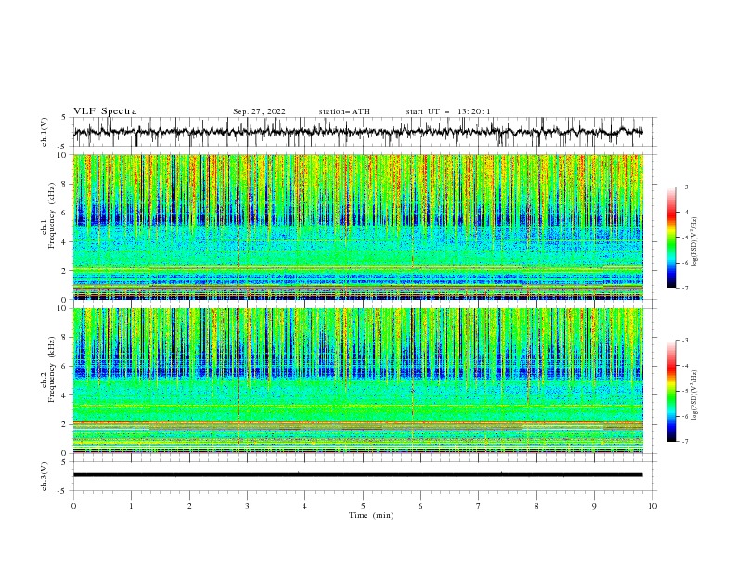Click time axis tick label "5"

click(363, 506)
